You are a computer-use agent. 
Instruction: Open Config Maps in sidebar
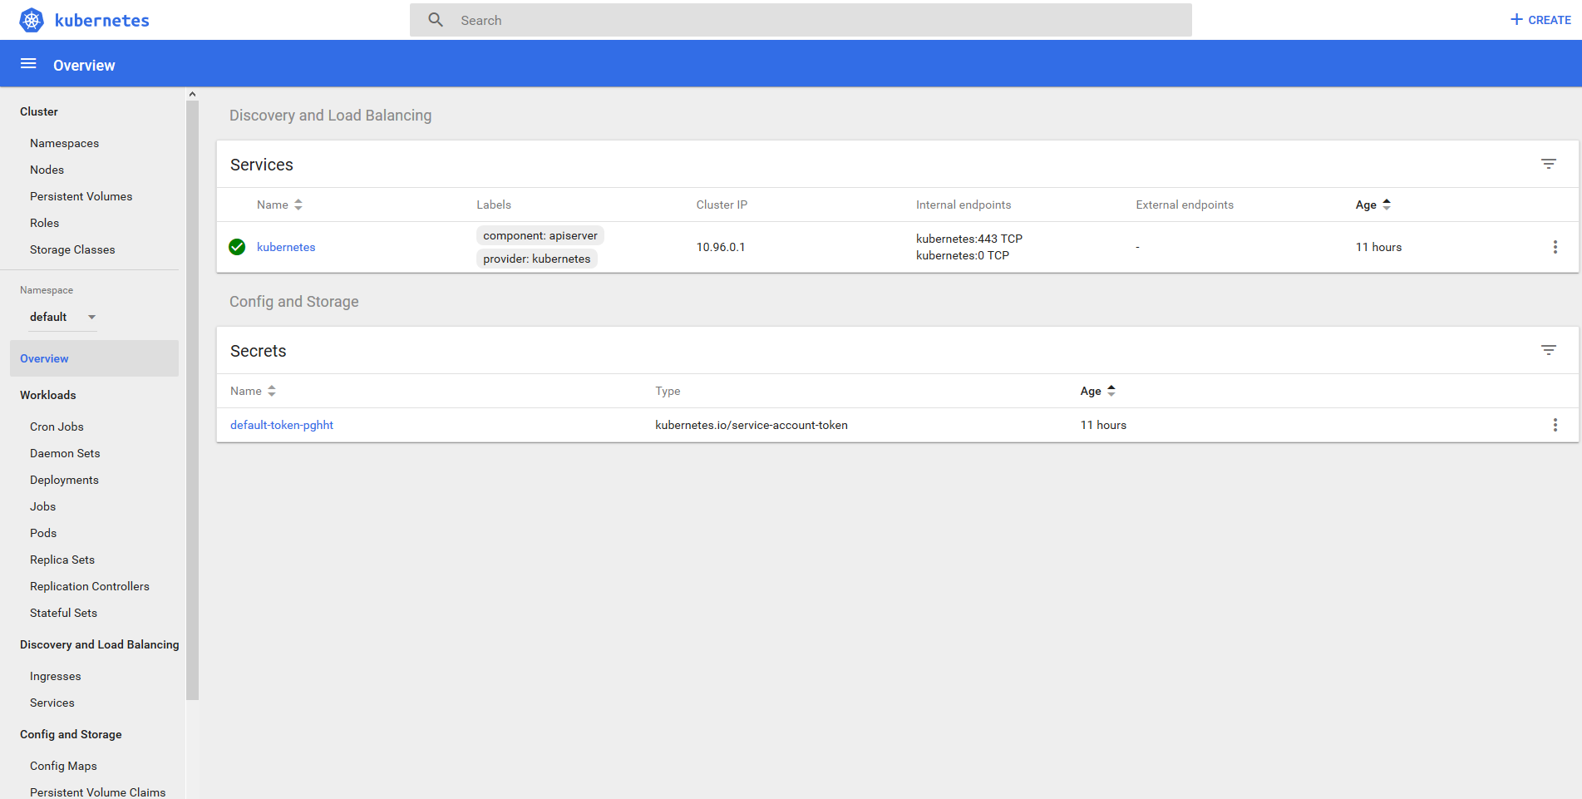63,766
